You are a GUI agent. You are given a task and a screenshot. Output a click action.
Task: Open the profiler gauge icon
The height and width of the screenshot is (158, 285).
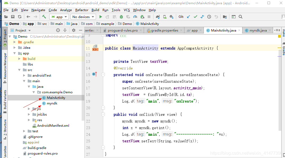click(135, 17)
